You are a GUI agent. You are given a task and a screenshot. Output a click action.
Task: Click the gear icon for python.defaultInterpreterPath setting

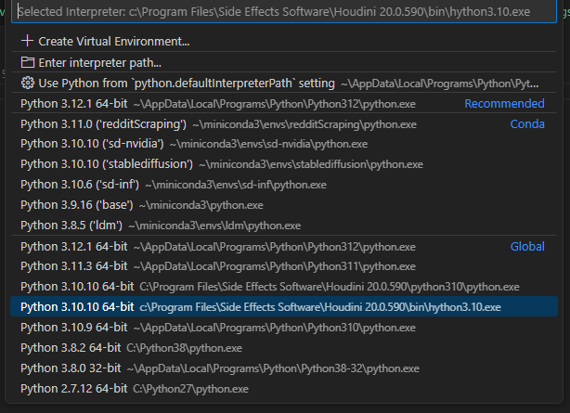coord(27,83)
